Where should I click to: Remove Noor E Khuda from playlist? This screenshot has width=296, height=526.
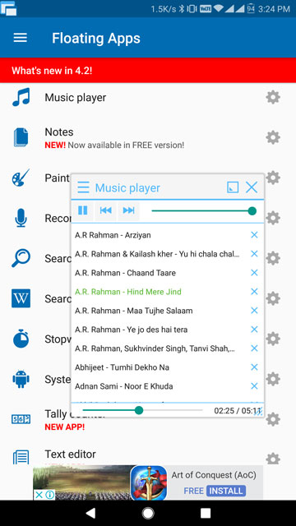[254, 386]
